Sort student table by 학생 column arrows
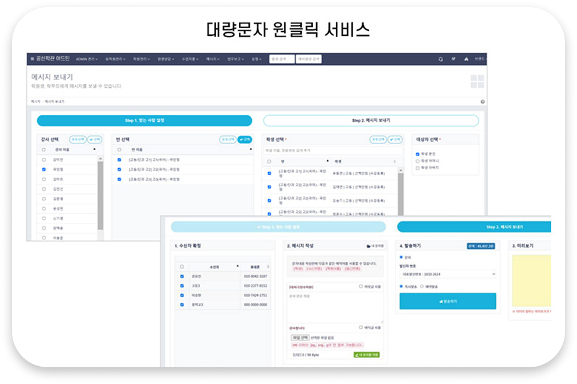 [394, 161]
